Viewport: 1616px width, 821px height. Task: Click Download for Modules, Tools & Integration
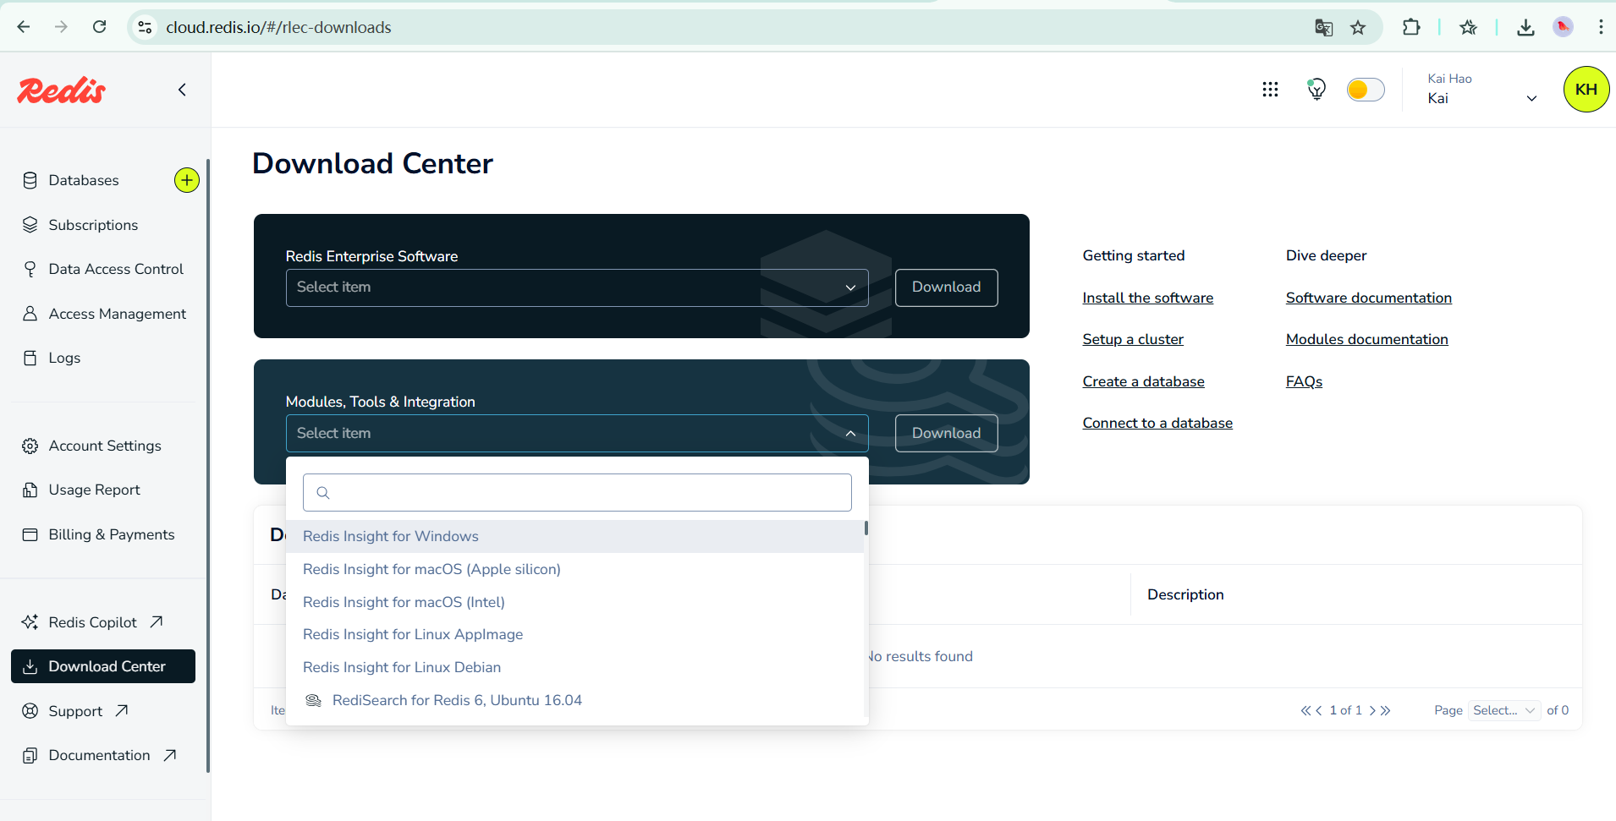coord(947,433)
